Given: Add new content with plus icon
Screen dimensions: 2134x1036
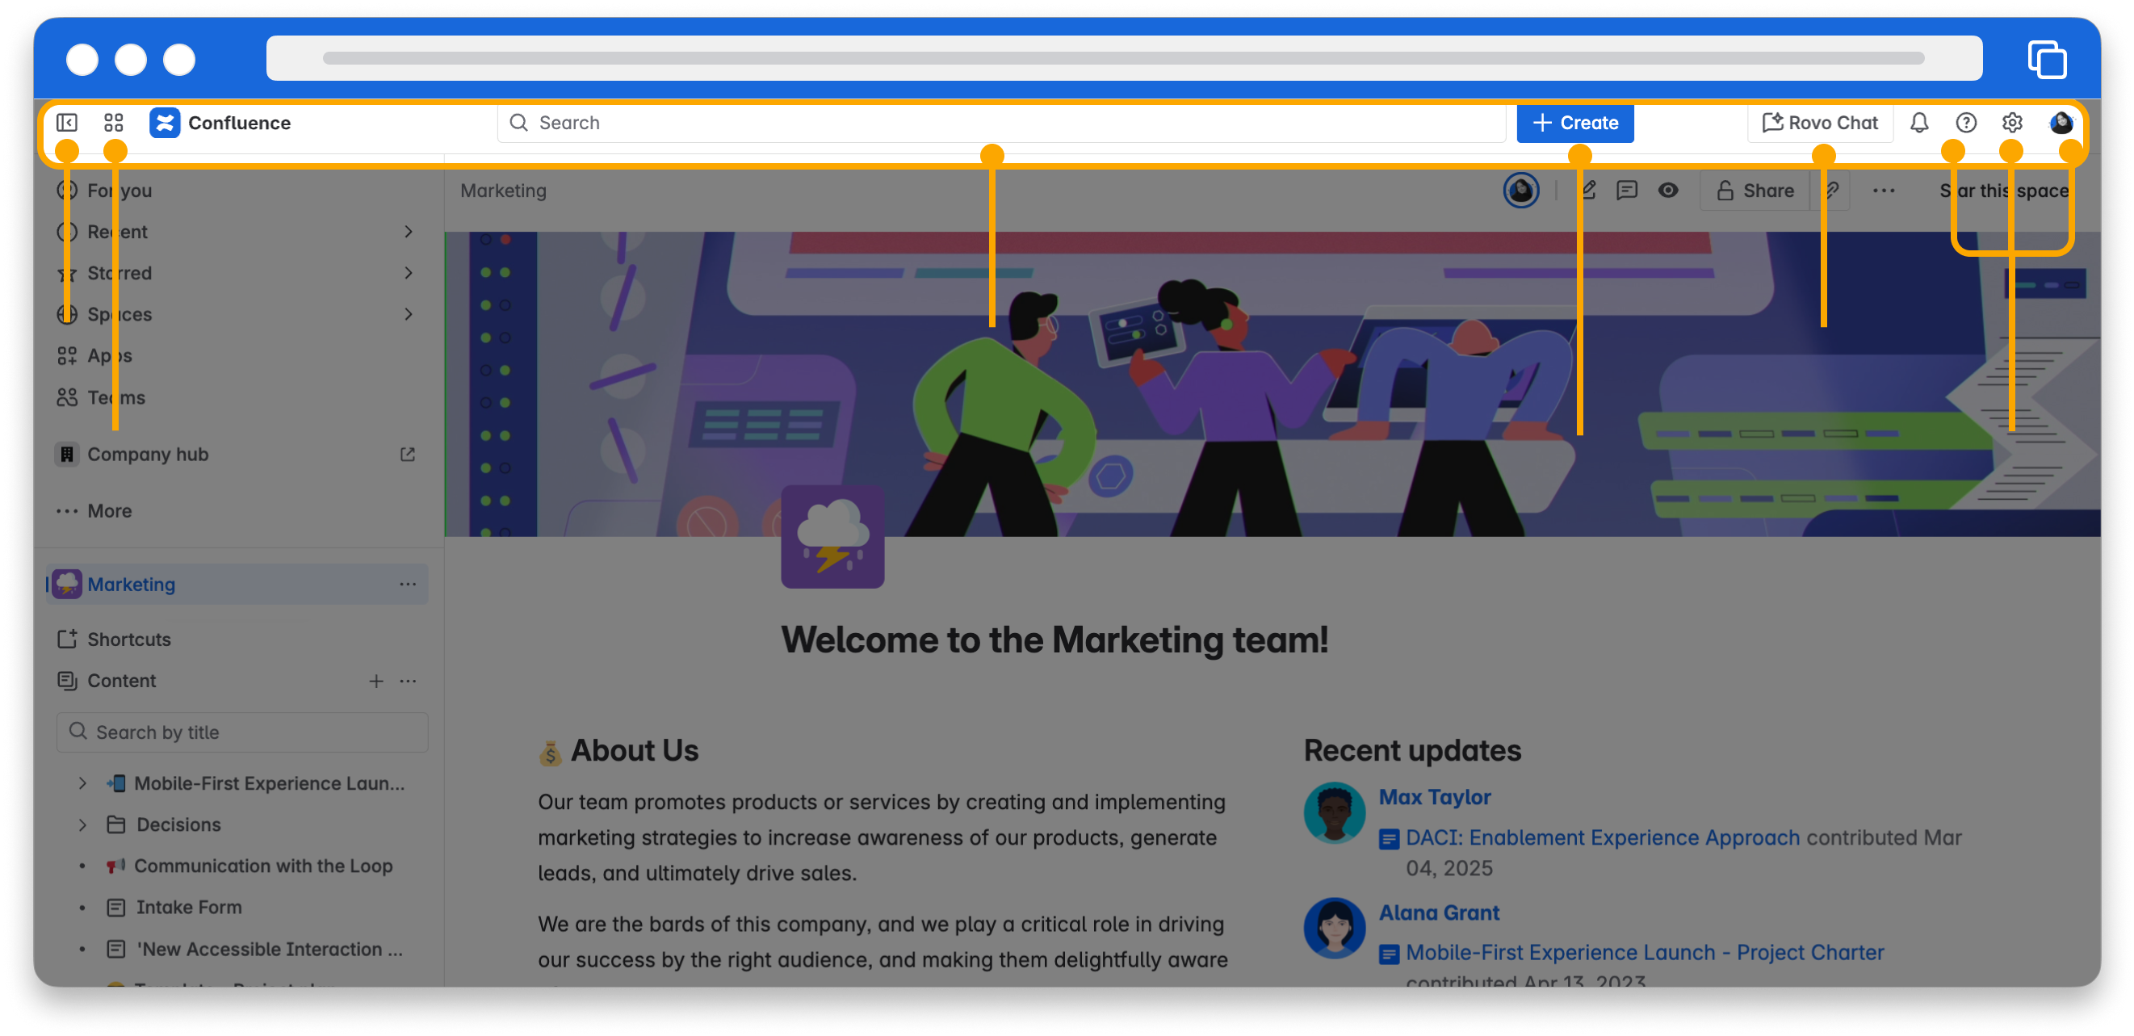Looking at the screenshot, I should pyautogui.click(x=375, y=681).
